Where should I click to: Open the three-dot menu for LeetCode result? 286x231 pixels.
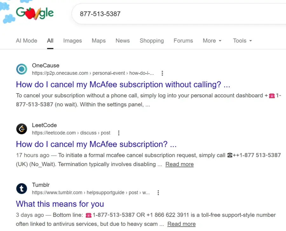[119, 133]
